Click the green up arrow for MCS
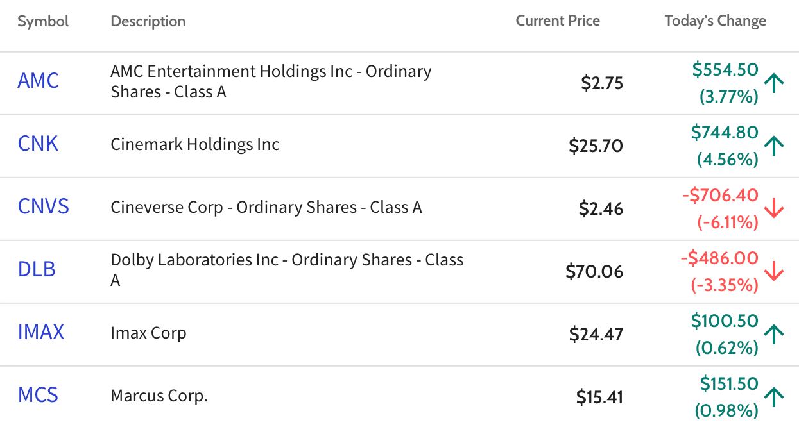Screen dimensions: 799x427 (x=775, y=397)
